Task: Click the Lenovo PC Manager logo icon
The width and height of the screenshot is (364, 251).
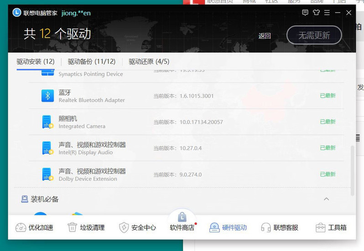Action: tap(17, 12)
